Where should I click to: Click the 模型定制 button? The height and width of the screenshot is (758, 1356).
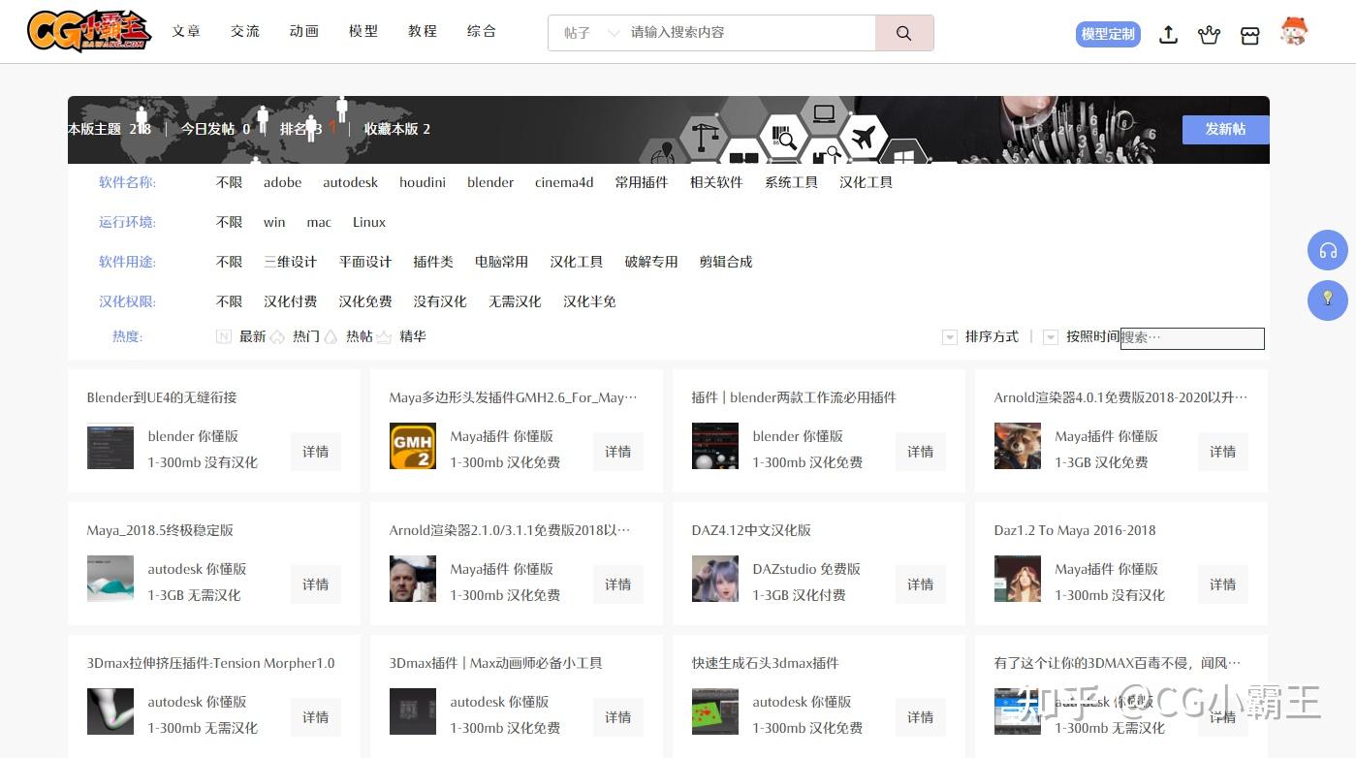[1108, 34]
